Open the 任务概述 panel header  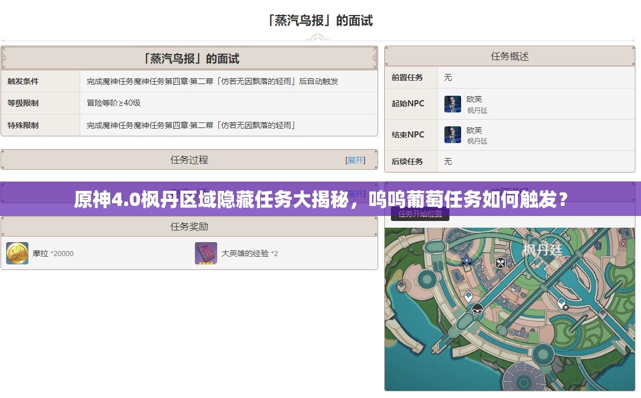point(510,56)
